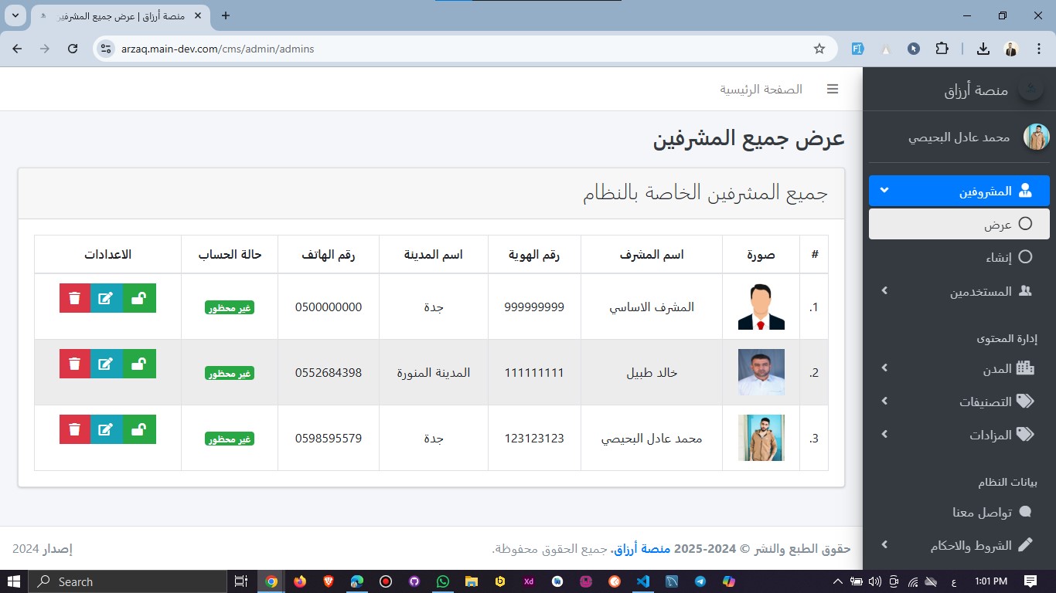This screenshot has width=1056, height=593.
Task: Click edit icon for محمد عادل البحيصي row
Action: point(106,429)
